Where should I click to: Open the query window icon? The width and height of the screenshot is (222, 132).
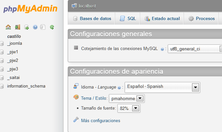point(27,27)
